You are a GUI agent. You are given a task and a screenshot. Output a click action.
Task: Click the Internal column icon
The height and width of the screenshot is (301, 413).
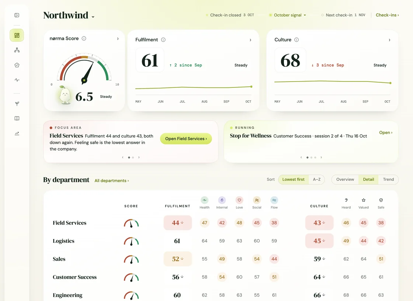[x=222, y=200]
